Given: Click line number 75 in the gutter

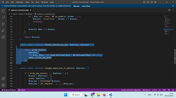Looking at the screenshot, I should [x=11, y=45].
